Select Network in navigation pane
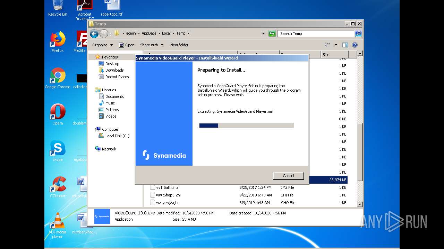This screenshot has width=444, height=249. click(x=109, y=149)
